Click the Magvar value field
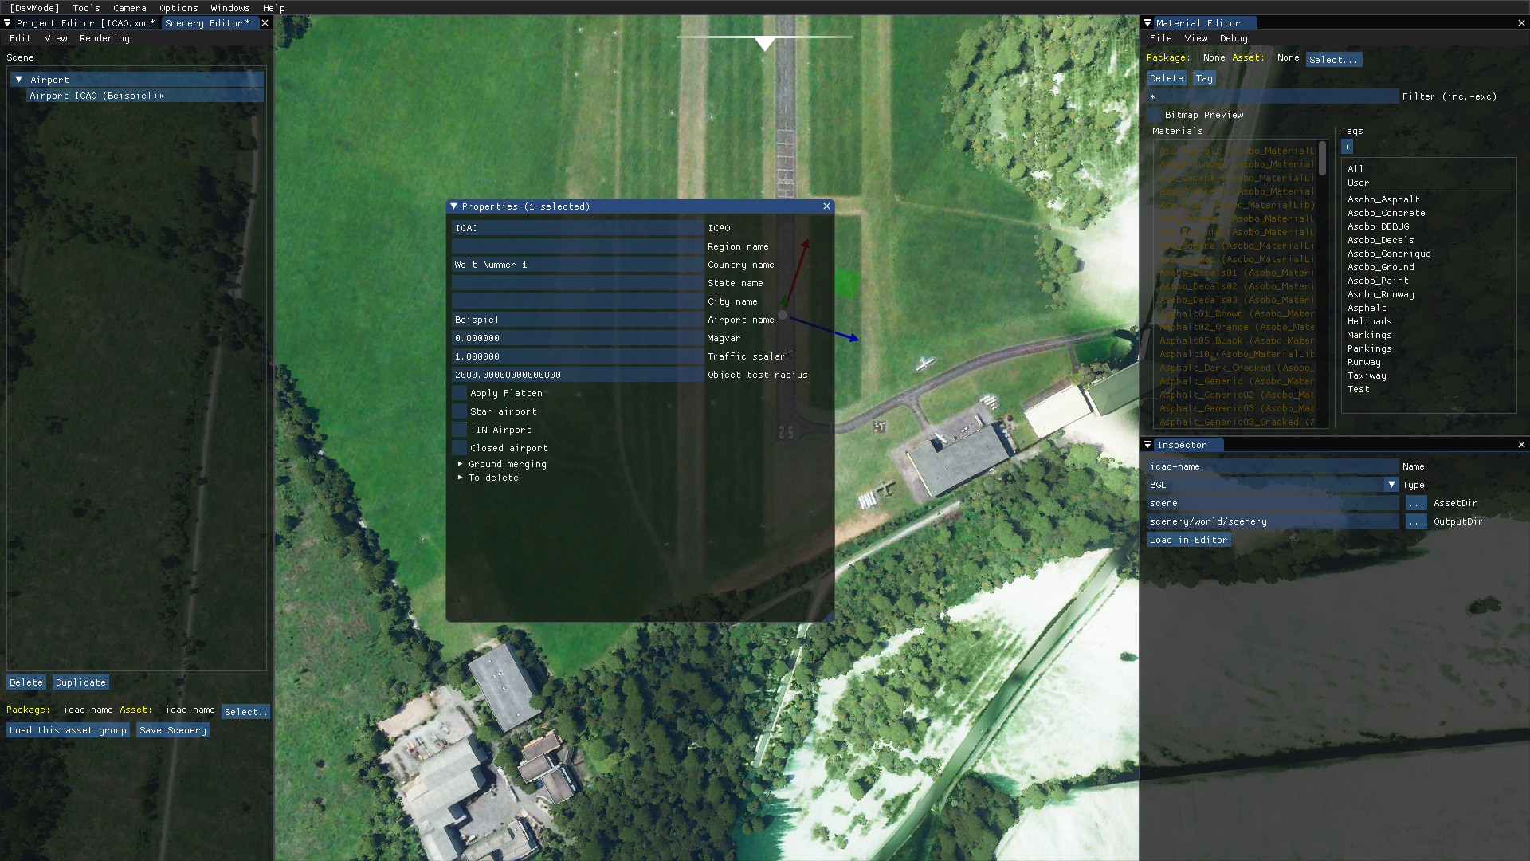Screen dimensions: 1530x861 coord(578,338)
